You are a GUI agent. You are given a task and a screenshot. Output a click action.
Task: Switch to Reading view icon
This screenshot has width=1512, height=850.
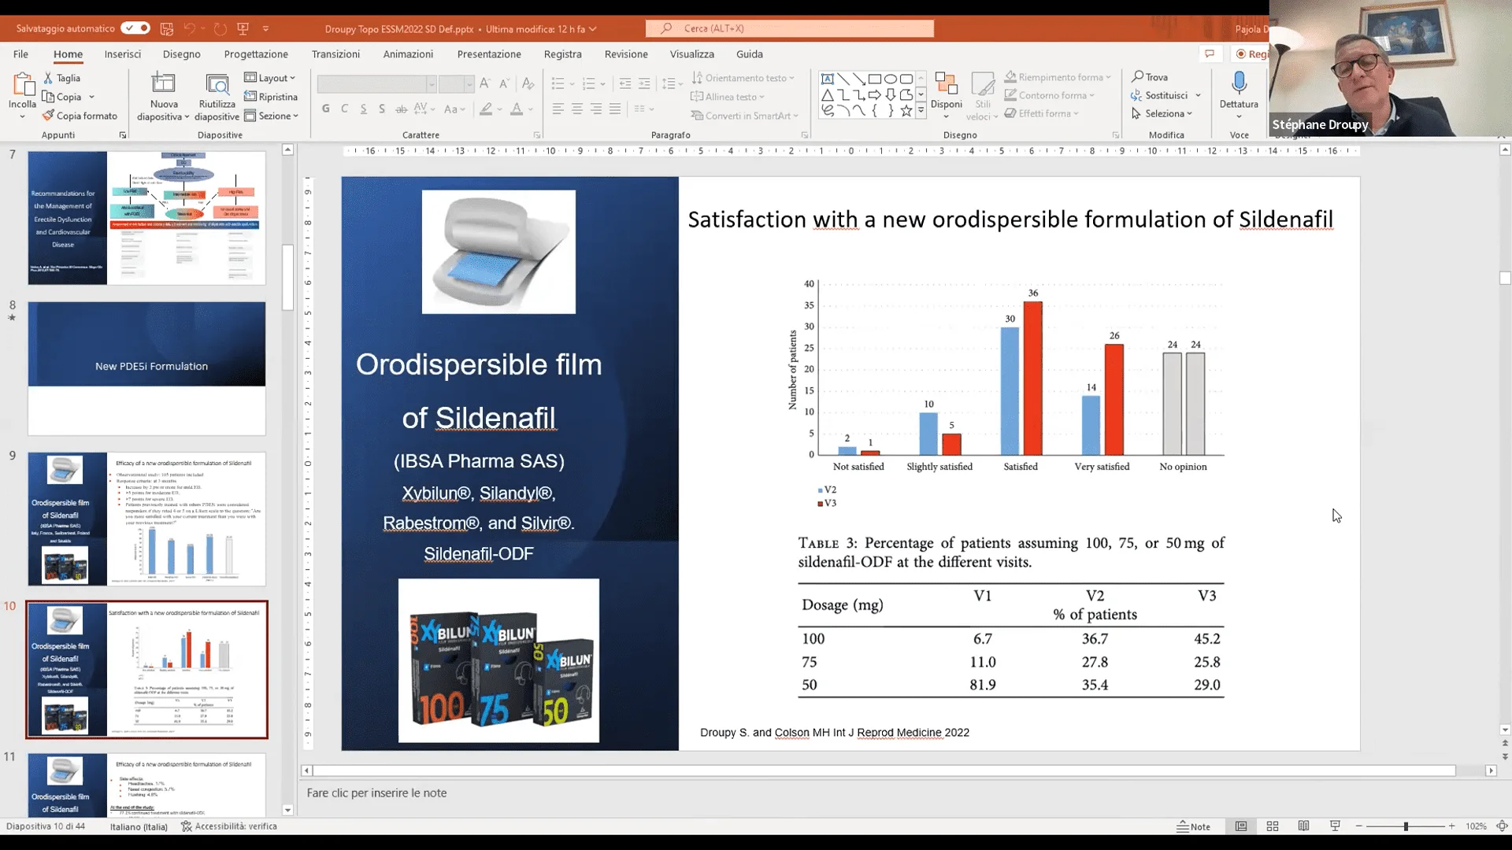(x=1304, y=826)
